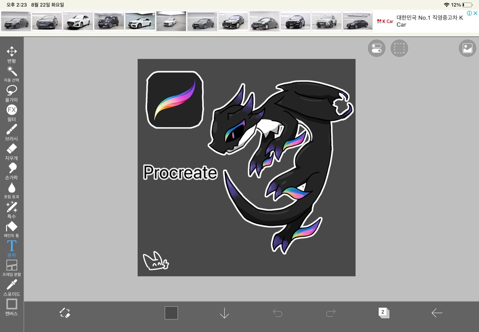Toggle the dashed selection area button
The image size is (479, 332).
tap(399, 48)
